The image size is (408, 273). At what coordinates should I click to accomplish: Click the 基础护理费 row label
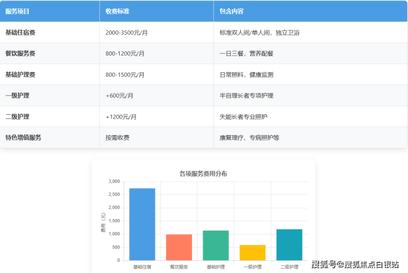(20, 74)
